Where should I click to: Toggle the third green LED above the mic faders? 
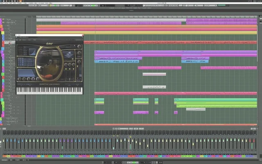pyautogui.click(x=74, y=69)
